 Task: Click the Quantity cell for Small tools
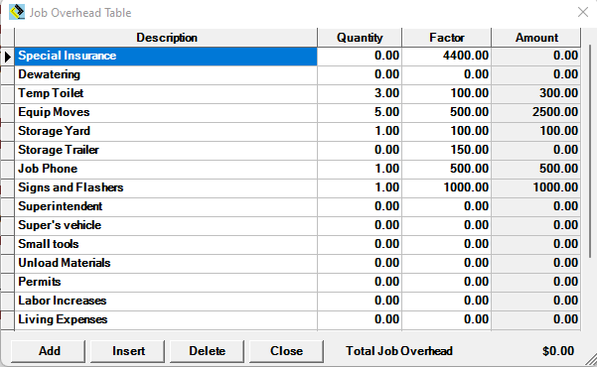point(360,245)
